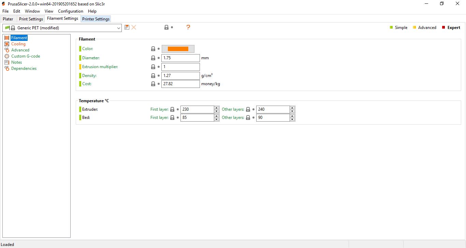Select the Filament Settings tab
This screenshot has width=466, height=248.
62,18
